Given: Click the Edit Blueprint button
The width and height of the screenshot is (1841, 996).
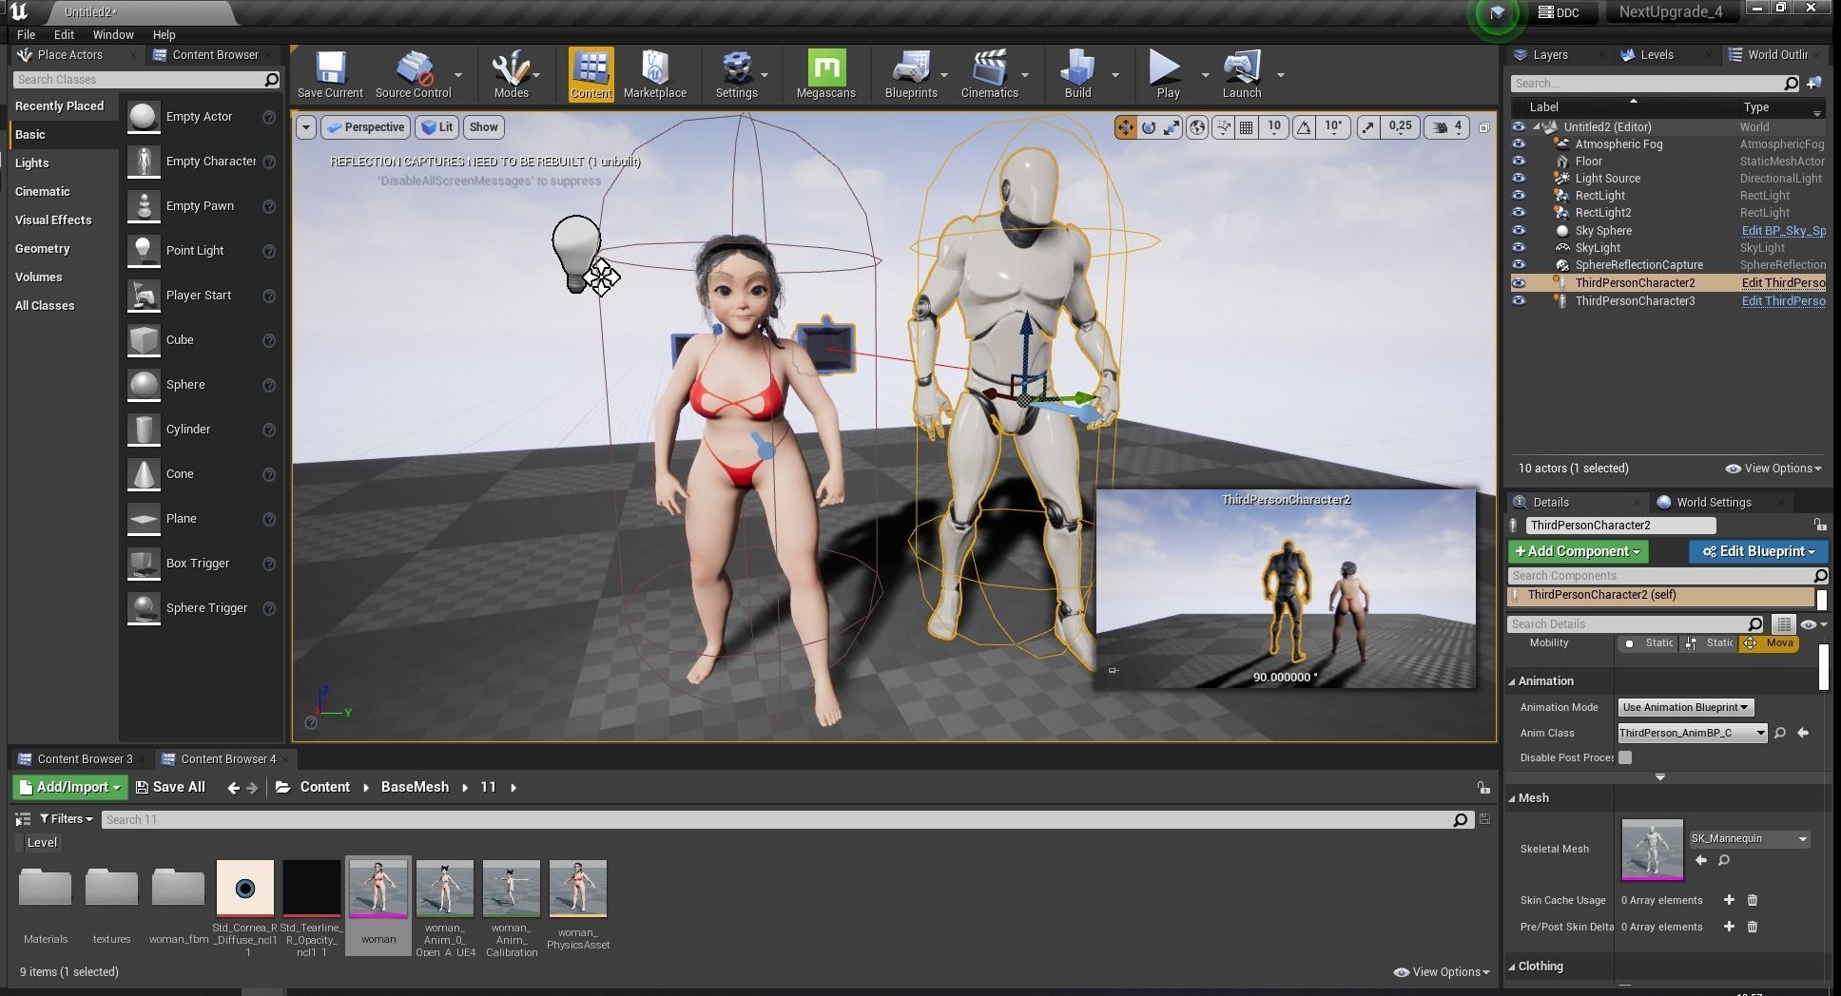Looking at the screenshot, I should [x=1758, y=551].
